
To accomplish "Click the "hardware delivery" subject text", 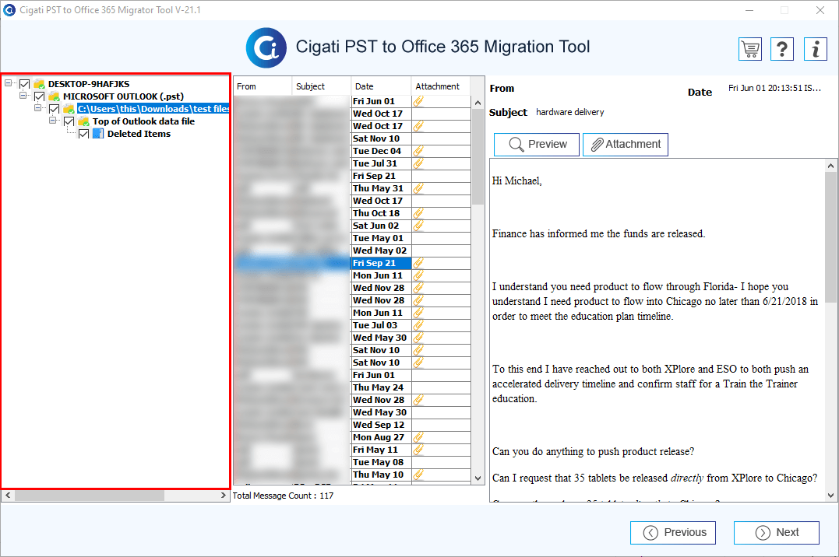I will coord(570,112).
